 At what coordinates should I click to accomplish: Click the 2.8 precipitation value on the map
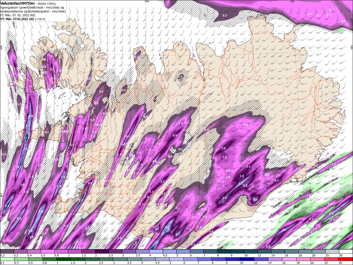[242, 176]
